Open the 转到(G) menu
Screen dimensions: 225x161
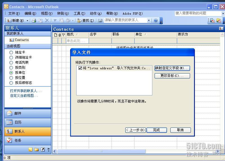tap(63, 14)
